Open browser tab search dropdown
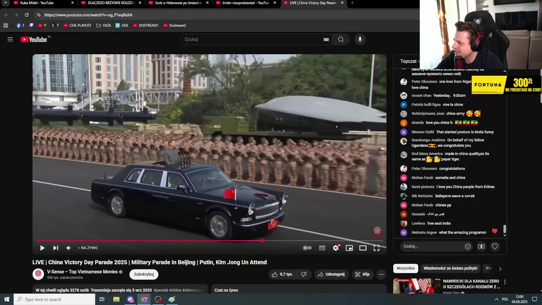This screenshot has height=305, width=542. (x=6, y=3)
